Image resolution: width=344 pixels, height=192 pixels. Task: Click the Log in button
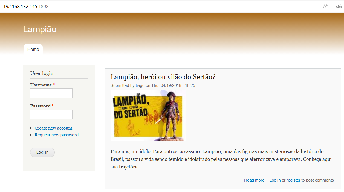click(x=42, y=152)
